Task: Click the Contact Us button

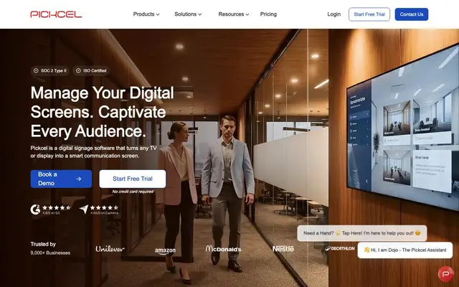Action: click(x=411, y=14)
